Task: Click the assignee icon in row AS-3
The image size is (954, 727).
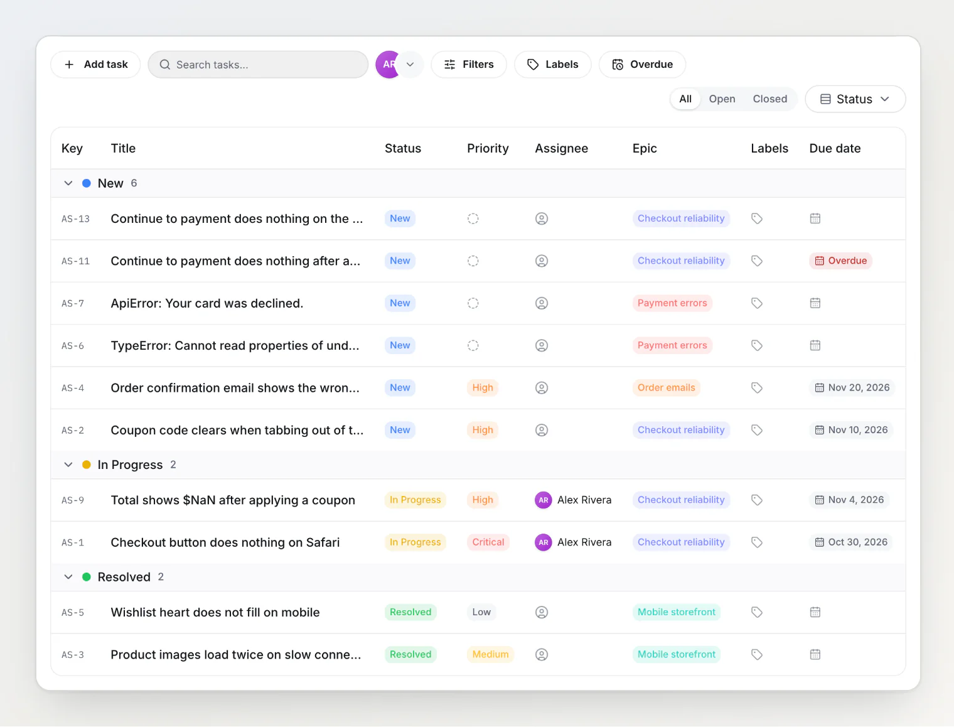Action: [542, 655]
